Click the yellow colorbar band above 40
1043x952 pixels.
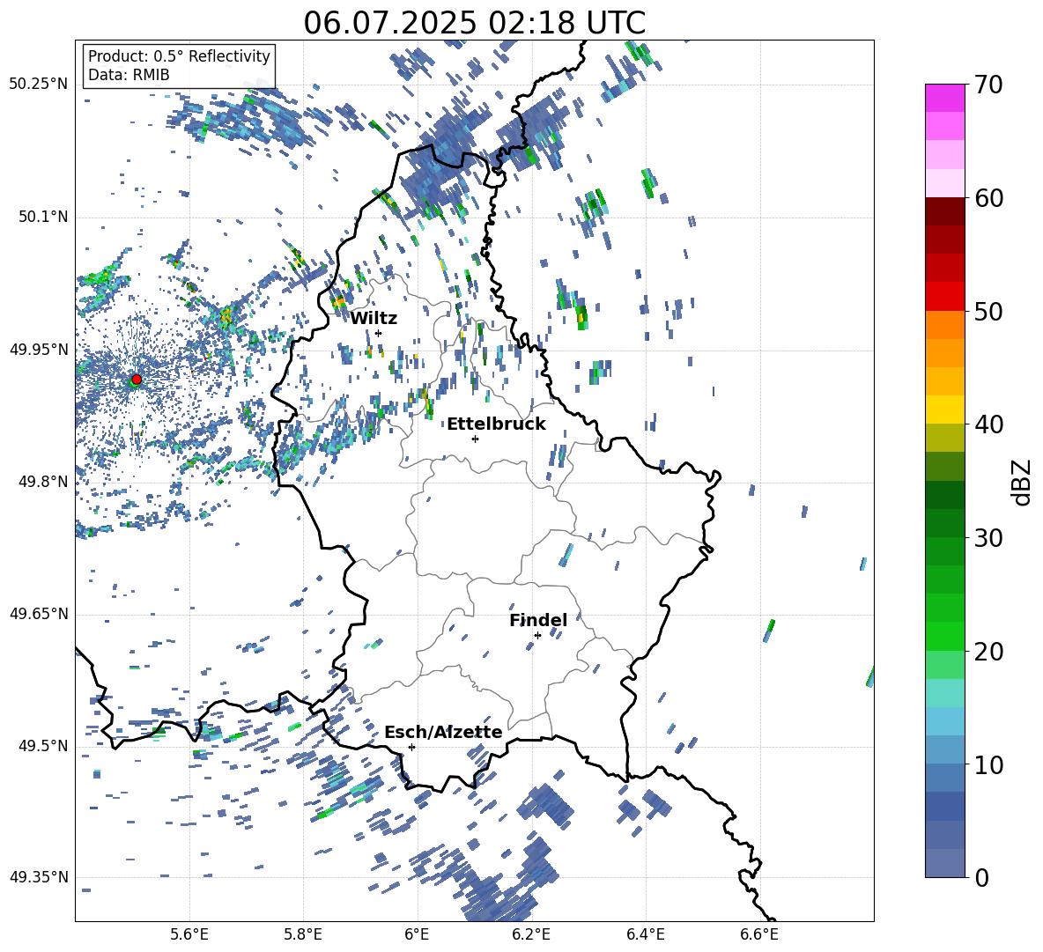(x=944, y=410)
